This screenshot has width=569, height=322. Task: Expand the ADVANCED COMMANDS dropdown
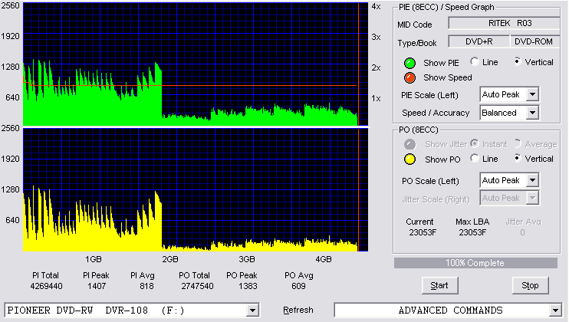tap(555, 310)
